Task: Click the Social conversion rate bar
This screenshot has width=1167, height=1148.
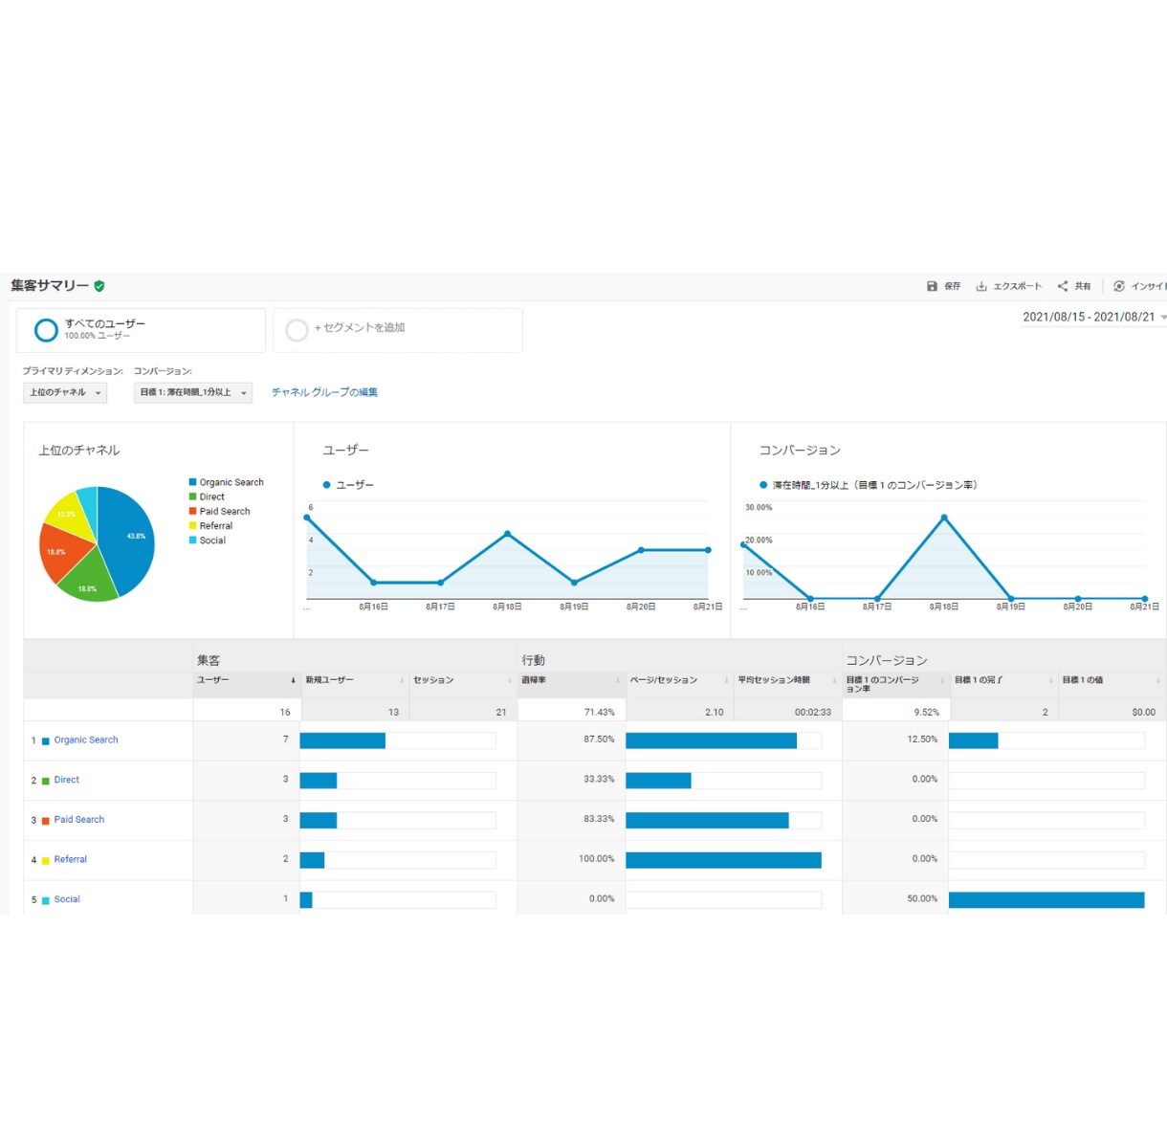Action: pos(1046,899)
